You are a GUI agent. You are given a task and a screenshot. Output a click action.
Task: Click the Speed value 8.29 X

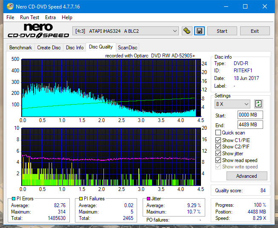(x=259, y=218)
